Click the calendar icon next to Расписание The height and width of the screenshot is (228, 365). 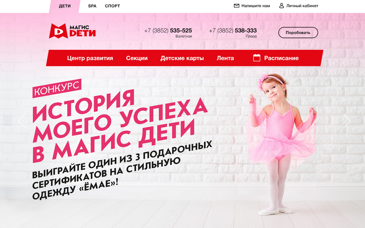[257, 58]
